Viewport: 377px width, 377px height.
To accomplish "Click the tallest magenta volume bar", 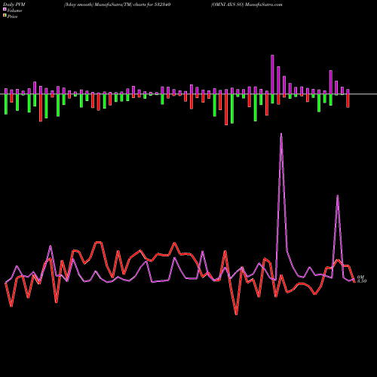I will pos(272,75).
